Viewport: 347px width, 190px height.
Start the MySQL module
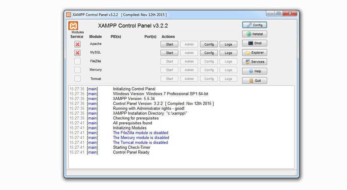tap(169, 53)
